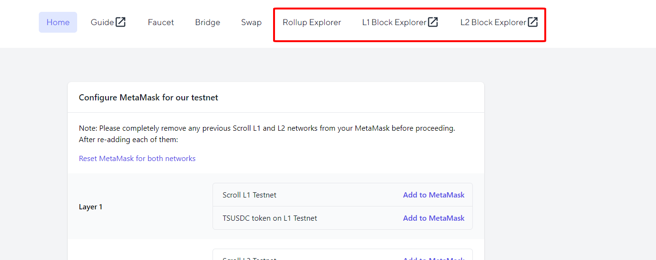Click the external-link icon beside L1 Block Explorer
Screen dimensions: 656x260
(x=433, y=22)
